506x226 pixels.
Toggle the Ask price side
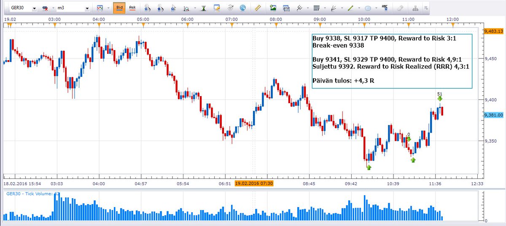pos(132,8)
